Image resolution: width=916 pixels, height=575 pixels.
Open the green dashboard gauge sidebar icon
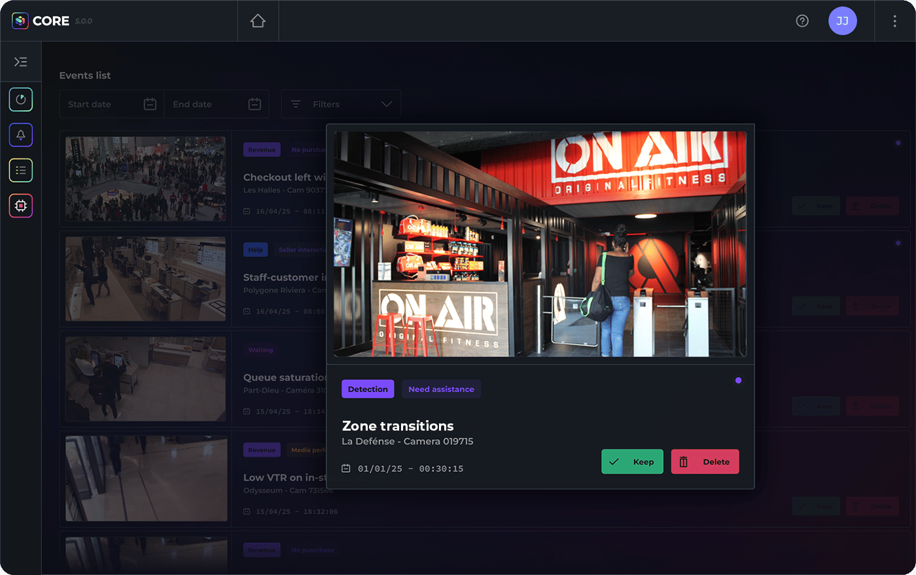coord(21,99)
